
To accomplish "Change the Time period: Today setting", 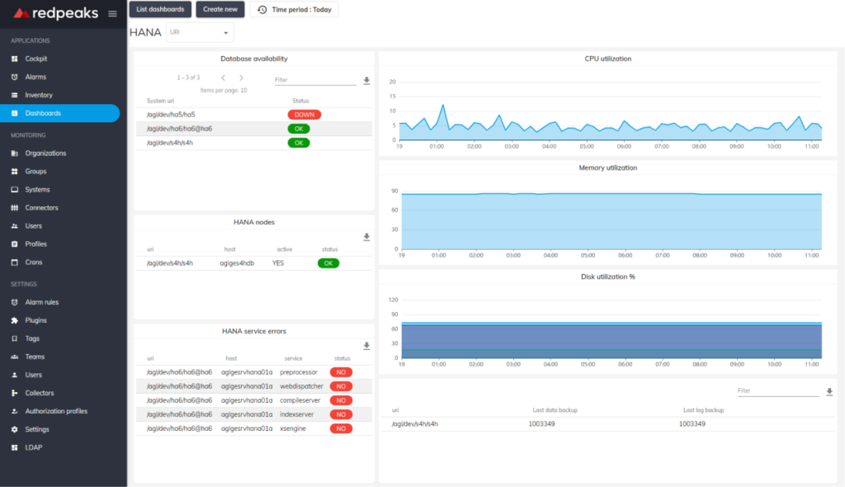I will [x=294, y=9].
